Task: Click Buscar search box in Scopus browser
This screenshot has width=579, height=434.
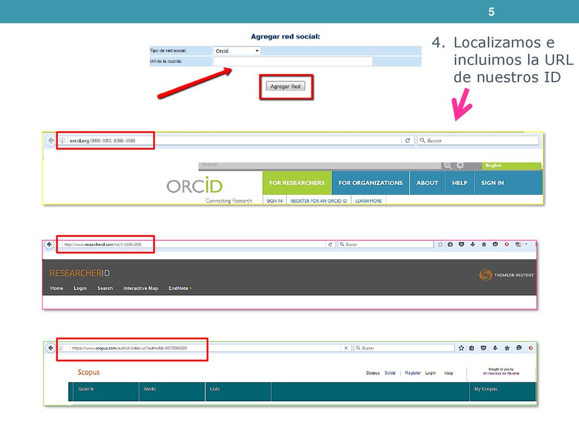Action: (404, 348)
